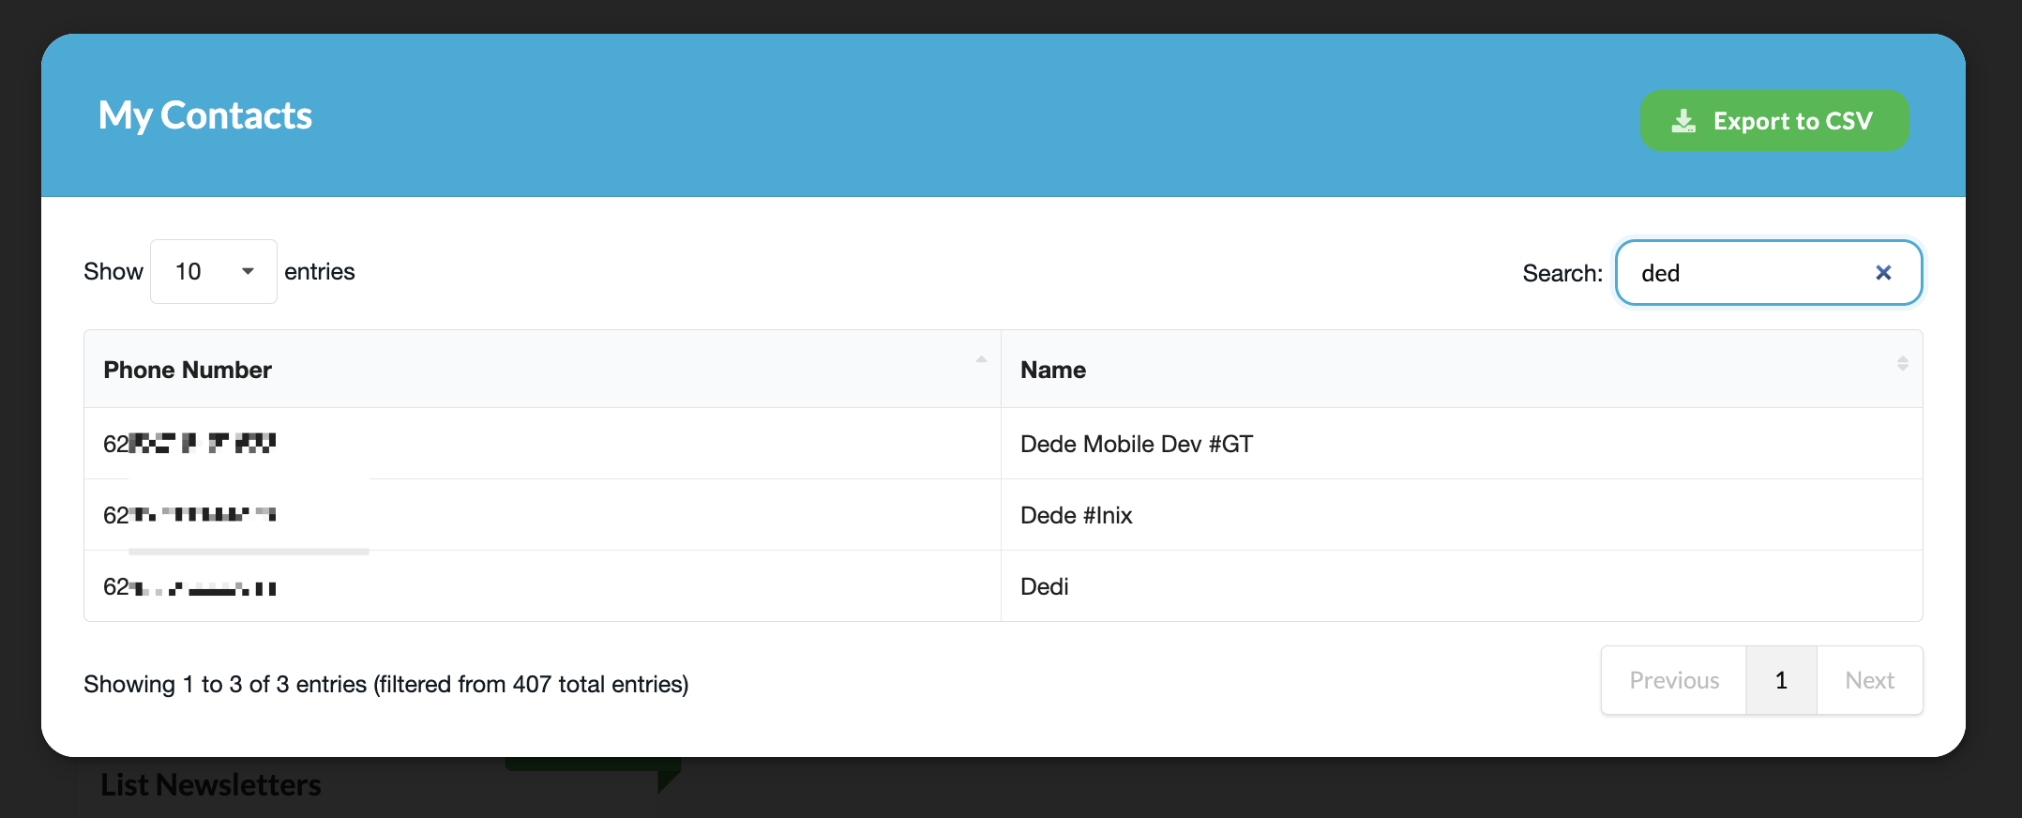The image size is (2022, 818).
Task: Sort by Name column header
Action: click(x=1052, y=370)
